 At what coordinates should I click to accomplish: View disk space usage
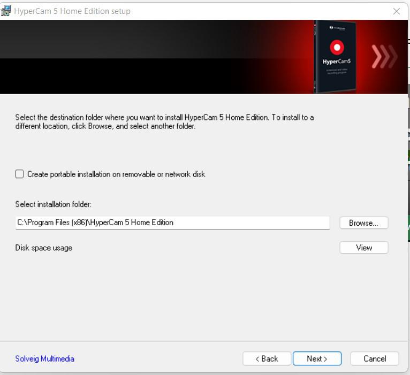pyautogui.click(x=364, y=248)
